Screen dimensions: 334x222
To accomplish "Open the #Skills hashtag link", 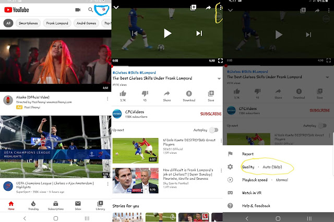I will pyautogui.click(x=133, y=72).
